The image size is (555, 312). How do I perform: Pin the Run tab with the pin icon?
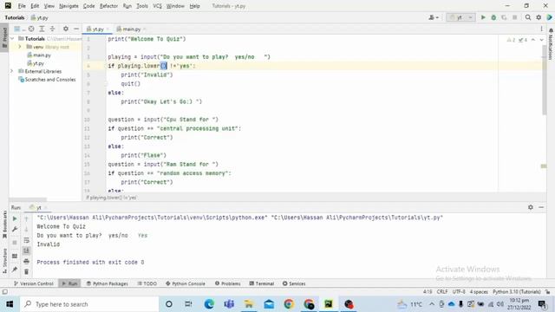point(15,270)
